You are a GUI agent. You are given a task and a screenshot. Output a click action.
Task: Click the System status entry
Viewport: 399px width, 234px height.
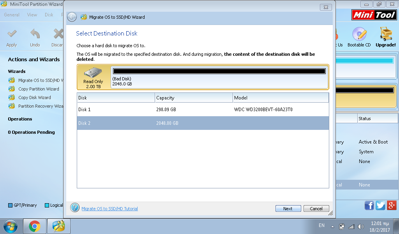tap(366, 151)
